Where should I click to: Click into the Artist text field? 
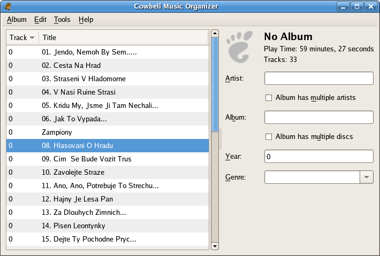pyautogui.click(x=318, y=78)
